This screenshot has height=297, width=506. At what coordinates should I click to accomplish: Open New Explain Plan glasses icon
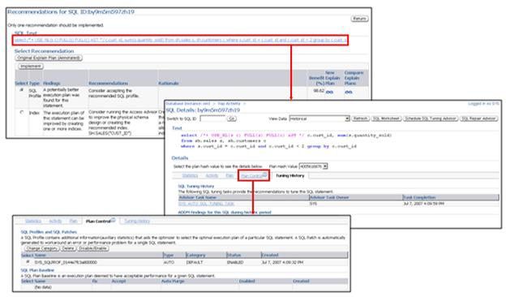[329, 92]
